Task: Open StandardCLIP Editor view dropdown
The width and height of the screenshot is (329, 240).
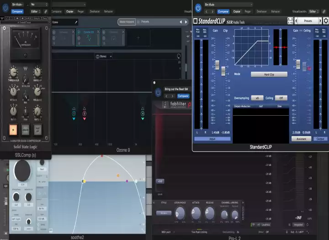Action: click(314, 11)
